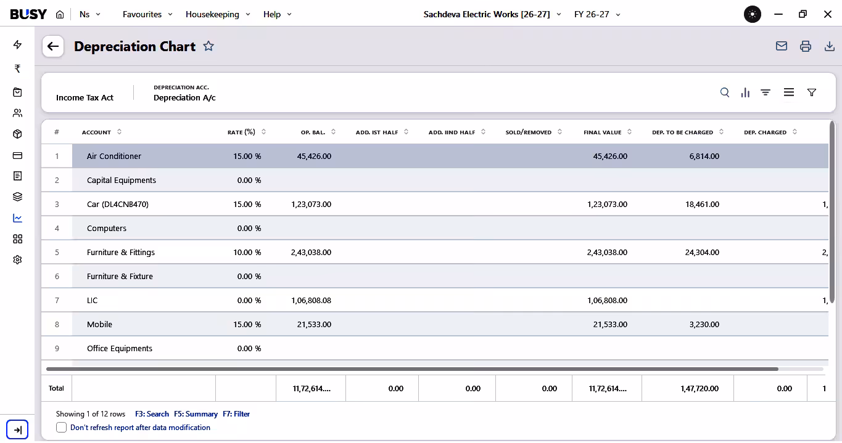Sort by the Rate (%) column header
Screen dimensions: 842x443
pos(247,132)
